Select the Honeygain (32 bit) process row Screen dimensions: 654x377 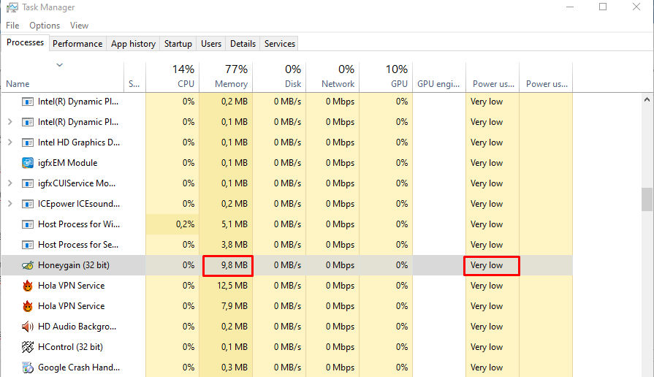tap(287, 265)
